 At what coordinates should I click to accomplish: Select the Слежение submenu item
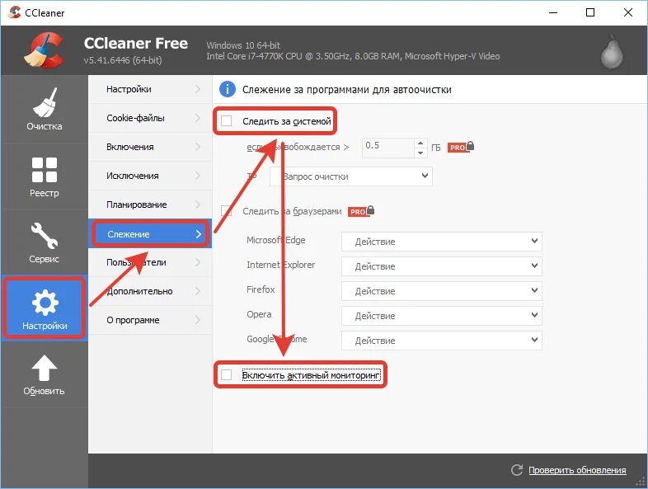(150, 234)
